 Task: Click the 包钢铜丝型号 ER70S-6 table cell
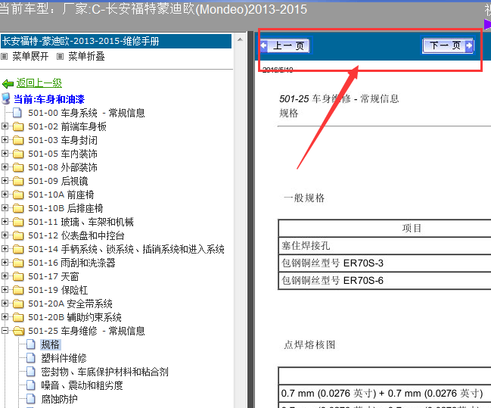385,280
